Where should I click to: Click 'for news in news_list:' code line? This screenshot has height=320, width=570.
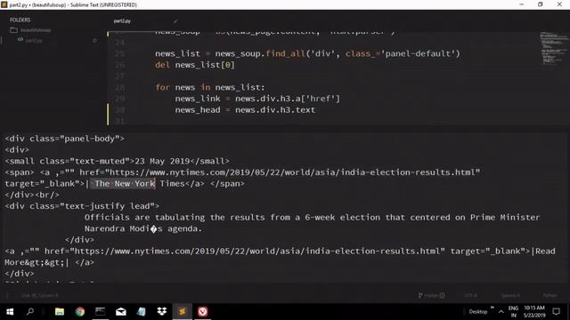coord(210,87)
